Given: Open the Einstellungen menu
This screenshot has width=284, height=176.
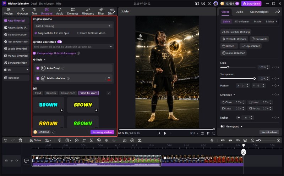Looking at the screenshot, I should 47,4.
